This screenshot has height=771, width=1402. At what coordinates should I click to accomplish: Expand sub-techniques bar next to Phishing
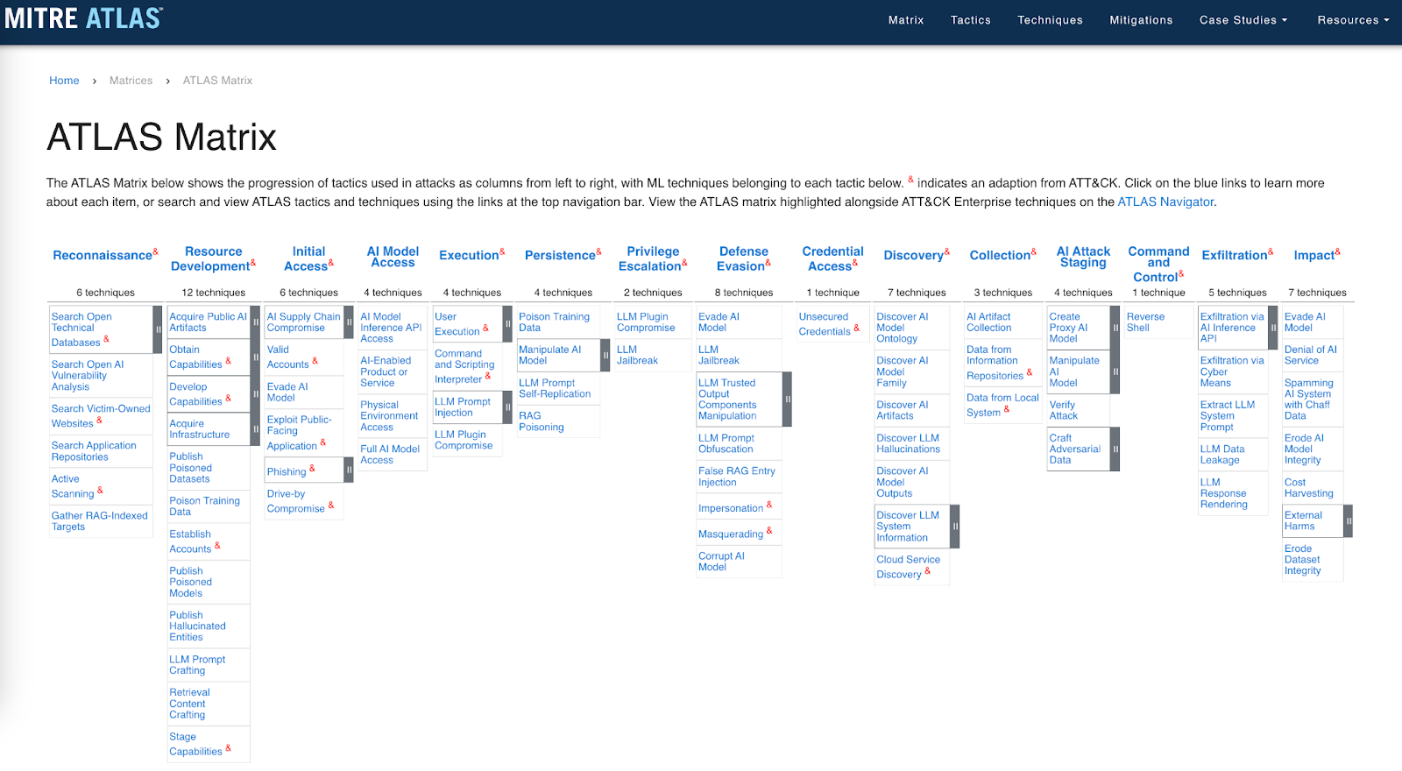[349, 470]
